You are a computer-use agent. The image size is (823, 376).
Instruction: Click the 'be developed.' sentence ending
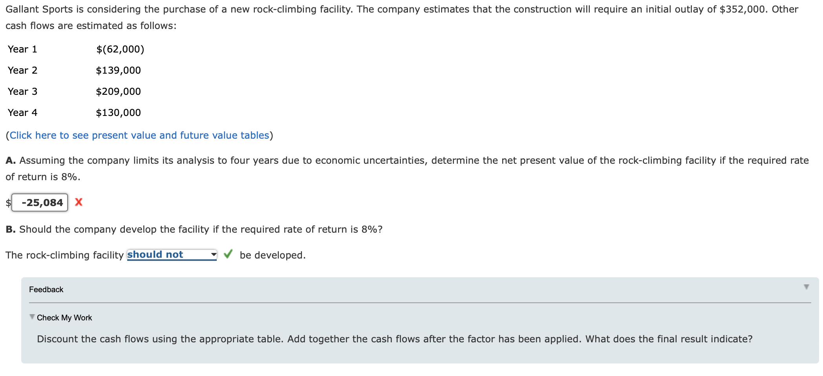click(x=273, y=255)
